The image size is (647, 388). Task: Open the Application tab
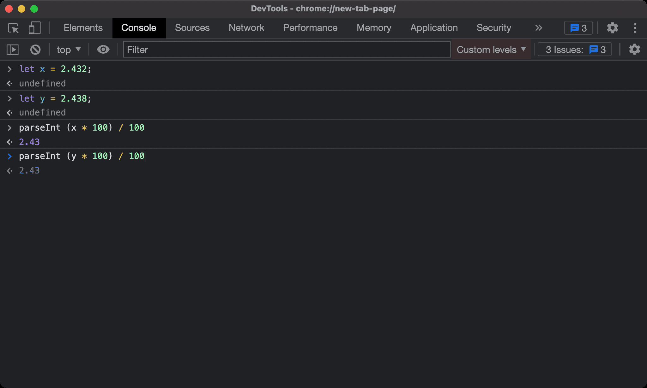pos(434,28)
